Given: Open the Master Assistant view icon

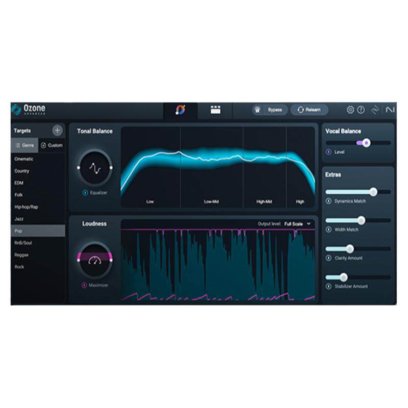Looking at the screenshot, I should click(181, 110).
